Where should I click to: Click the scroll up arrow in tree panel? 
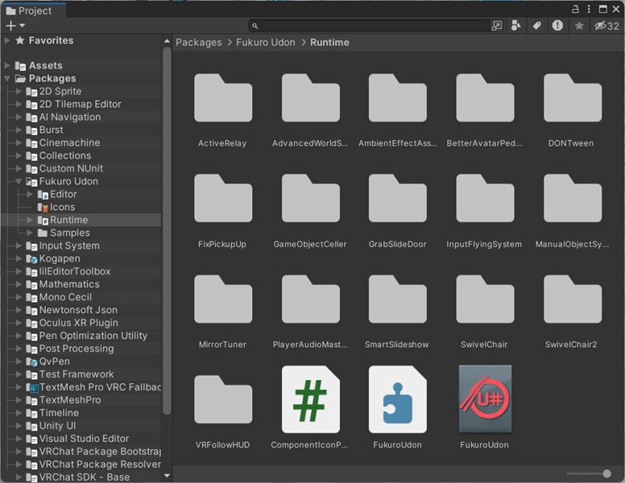coord(167,40)
